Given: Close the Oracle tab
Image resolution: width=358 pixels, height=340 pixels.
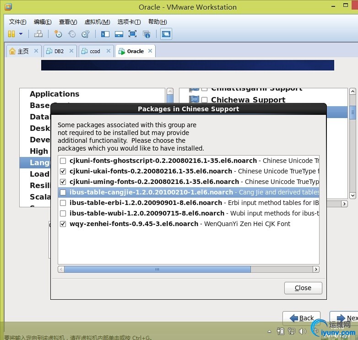Looking at the screenshot, I should pyautogui.click(x=150, y=51).
